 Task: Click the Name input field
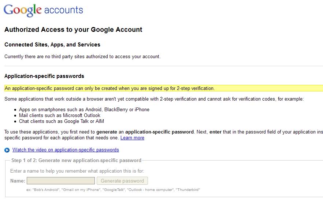[60, 180]
